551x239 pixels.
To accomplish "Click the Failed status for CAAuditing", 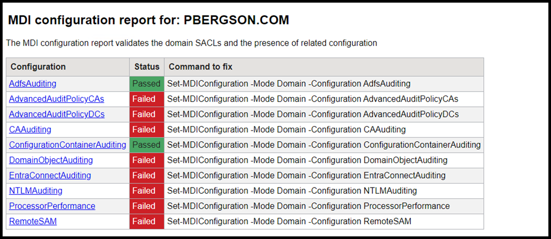I will coord(146,130).
